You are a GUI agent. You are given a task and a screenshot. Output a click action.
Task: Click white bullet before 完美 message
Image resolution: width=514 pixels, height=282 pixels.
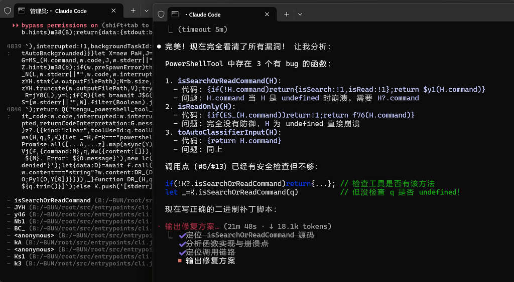(x=159, y=47)
